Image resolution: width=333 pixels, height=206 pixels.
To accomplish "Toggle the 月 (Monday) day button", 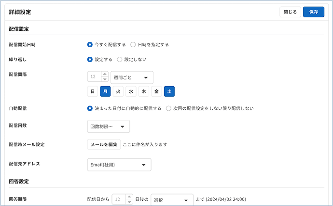I will pos(105,91).
